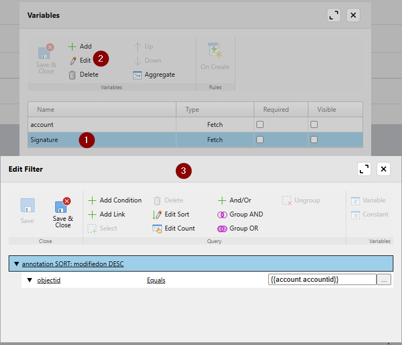Expand the Variables window to full size
402x345 pixels.
[x=334, y=15]
